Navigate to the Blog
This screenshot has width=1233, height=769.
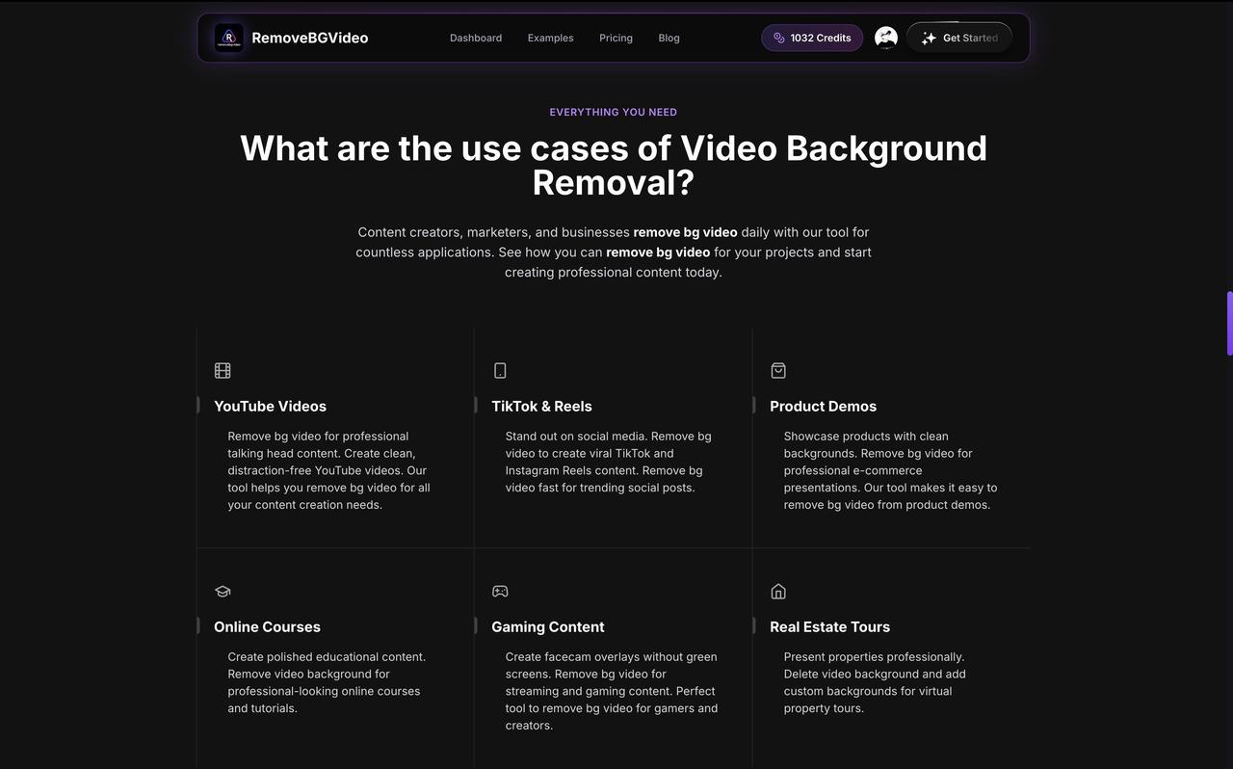tap(669, 38)
